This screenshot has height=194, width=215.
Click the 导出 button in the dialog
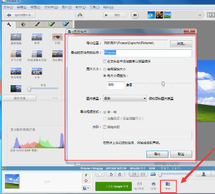pos(157,154)
